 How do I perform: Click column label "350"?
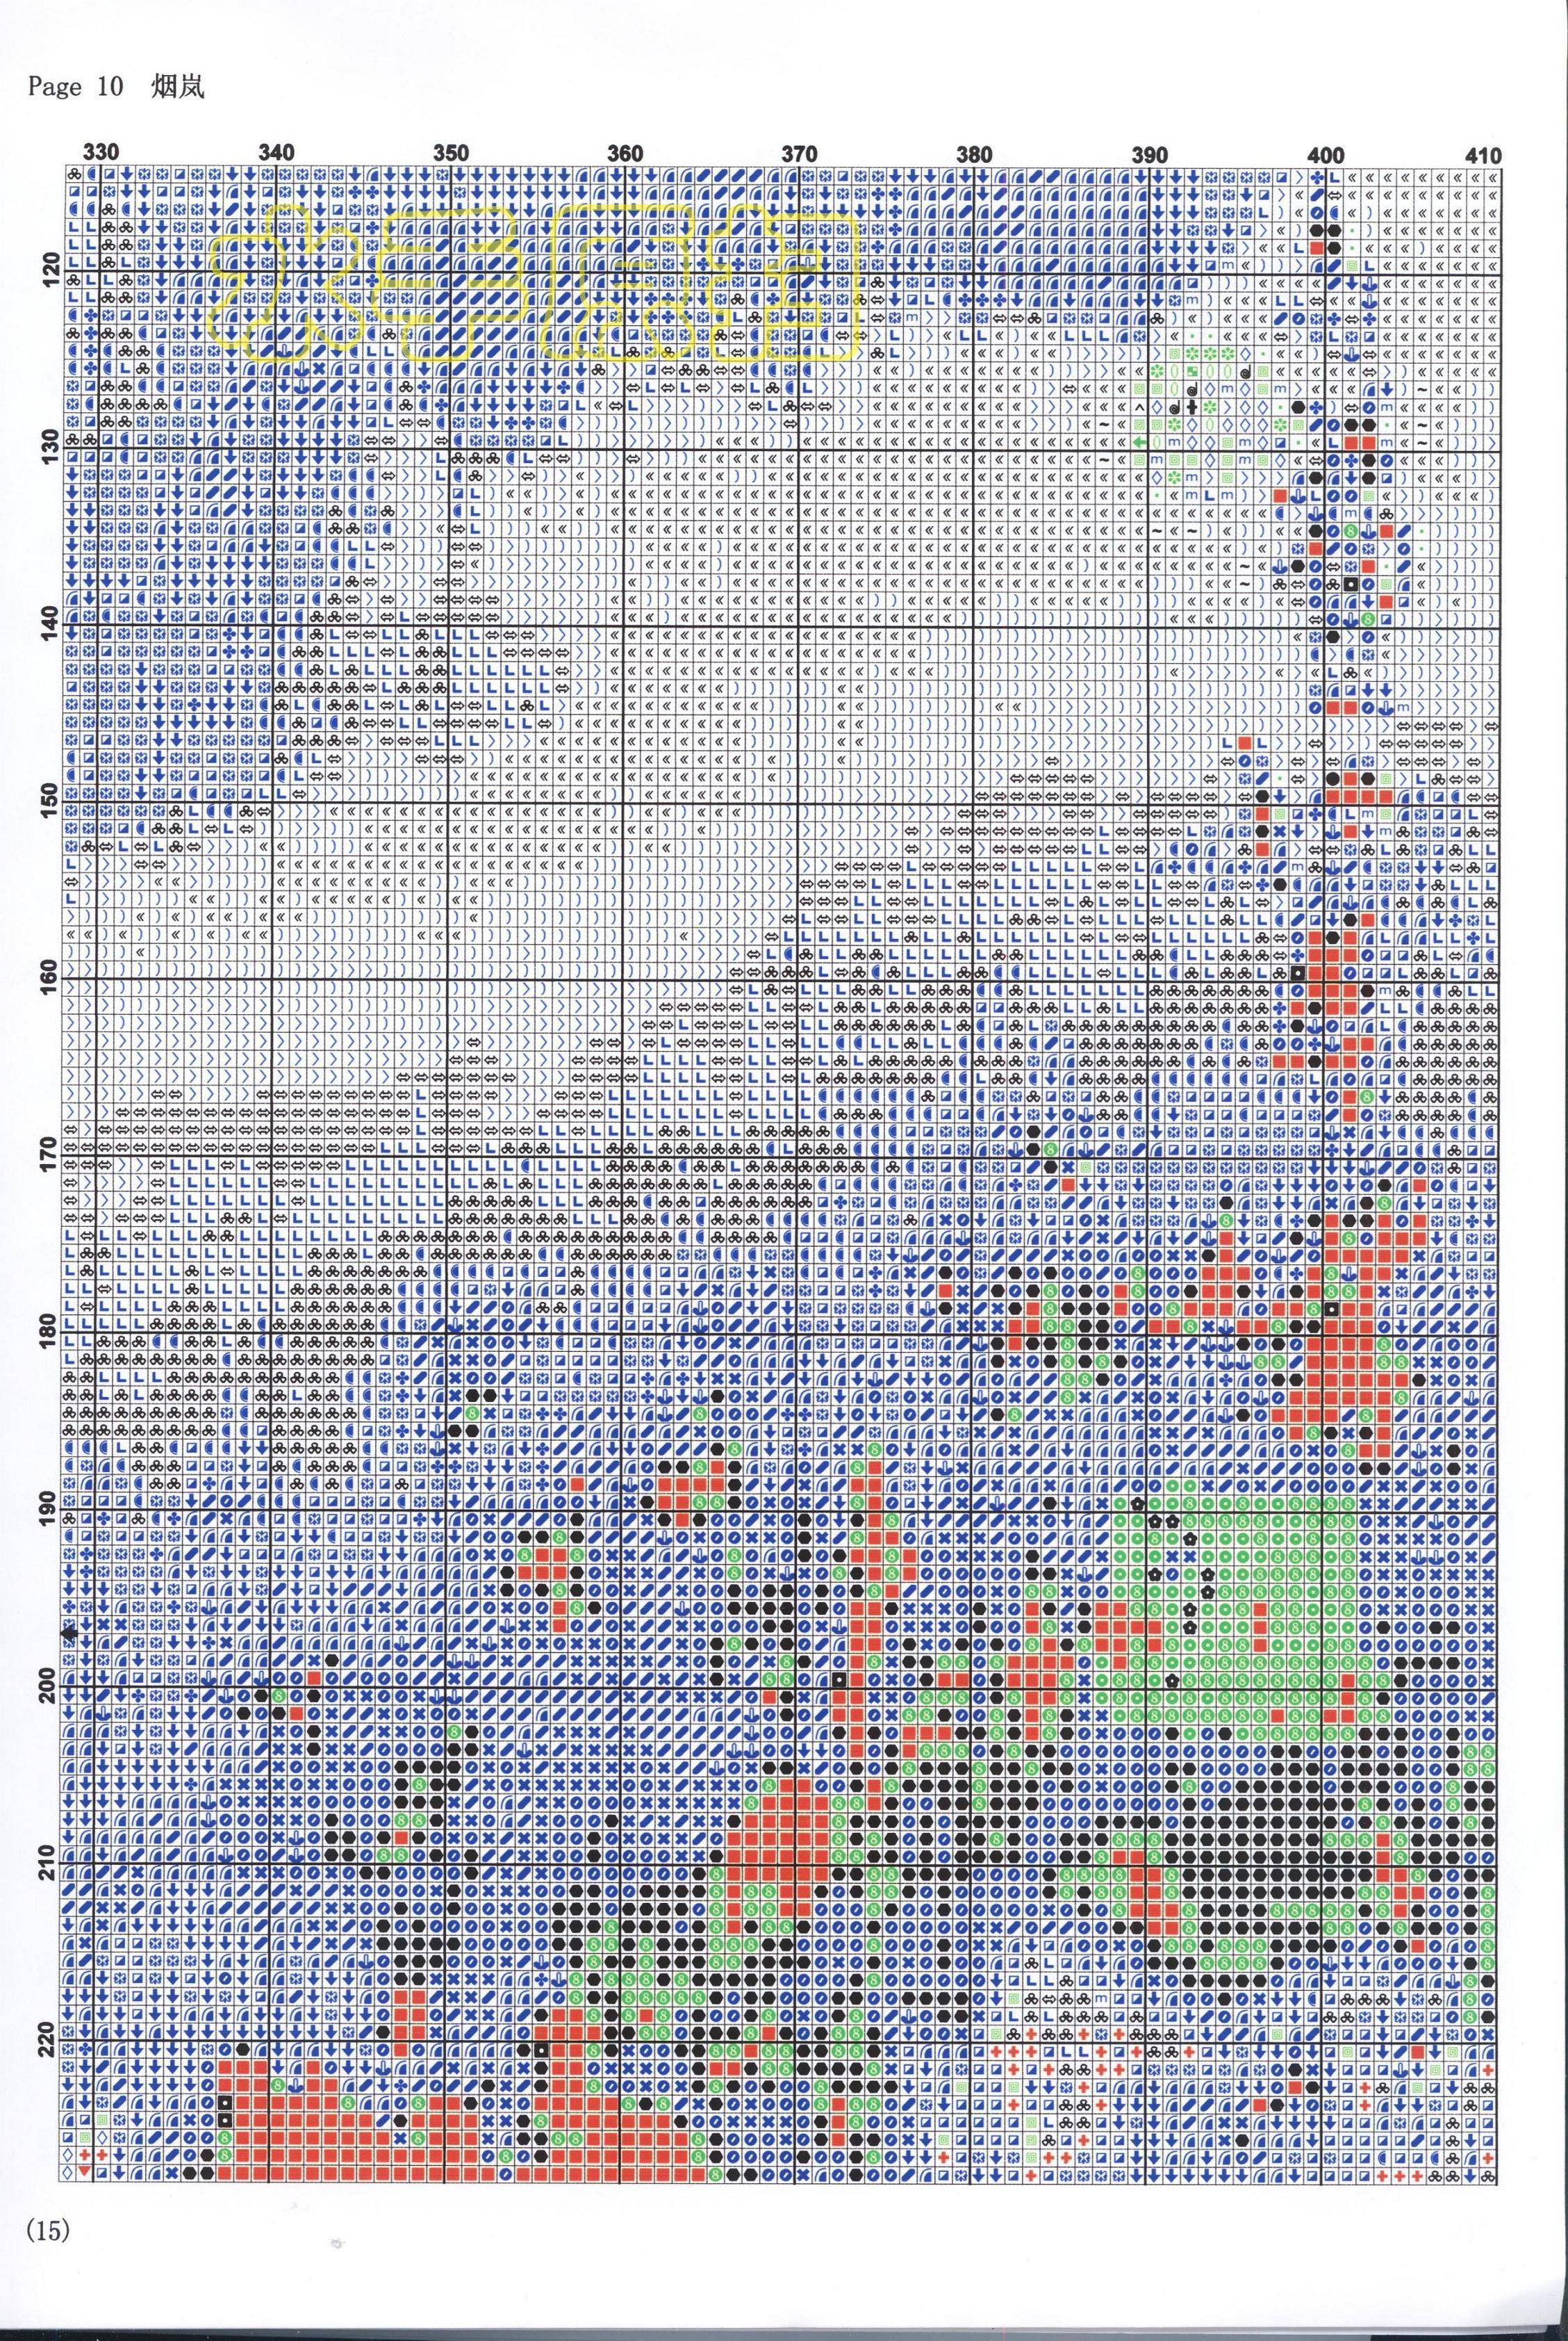click(451, 153)
